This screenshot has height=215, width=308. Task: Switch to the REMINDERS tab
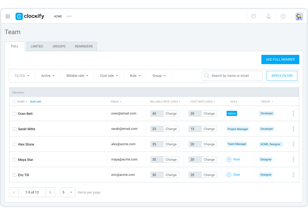[84, 46]
